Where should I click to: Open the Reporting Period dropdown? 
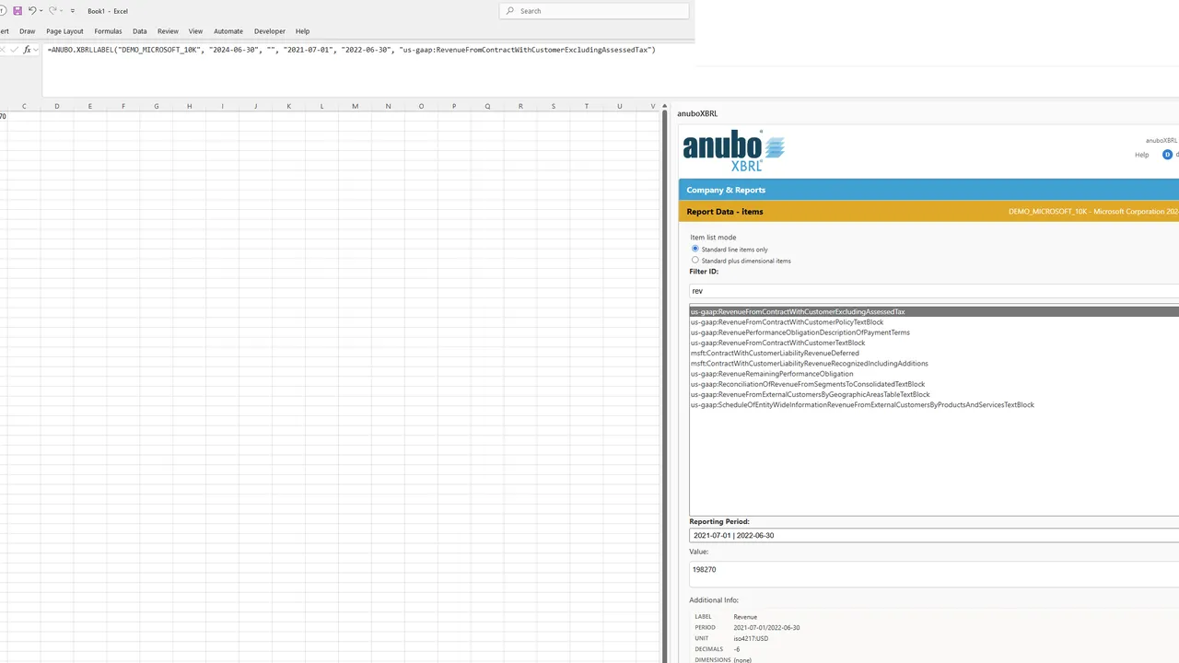click(x=934, y=535)
